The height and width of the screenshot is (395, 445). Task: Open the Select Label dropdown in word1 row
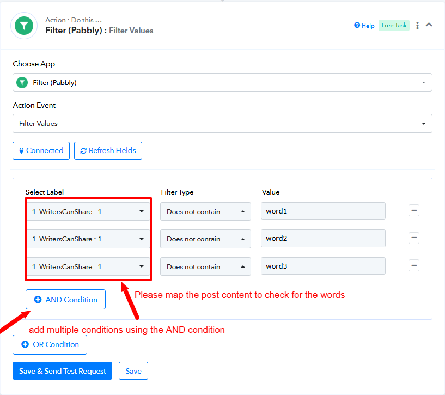pyautogui.click(x=88, y=211)
